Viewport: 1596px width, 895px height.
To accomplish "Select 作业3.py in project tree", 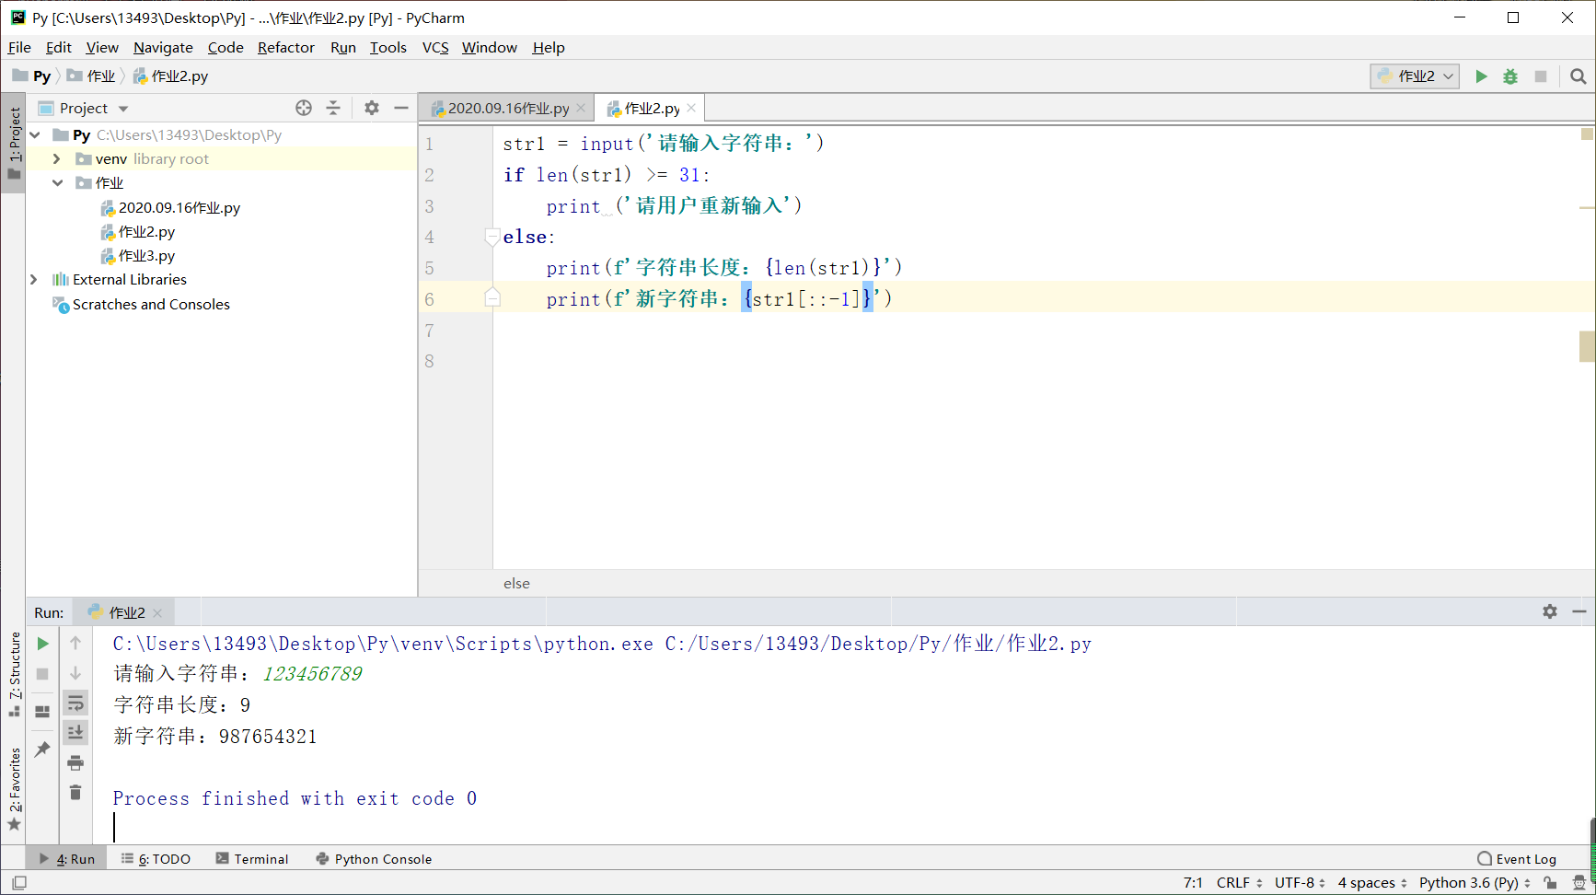I will (x=146, y=256).
